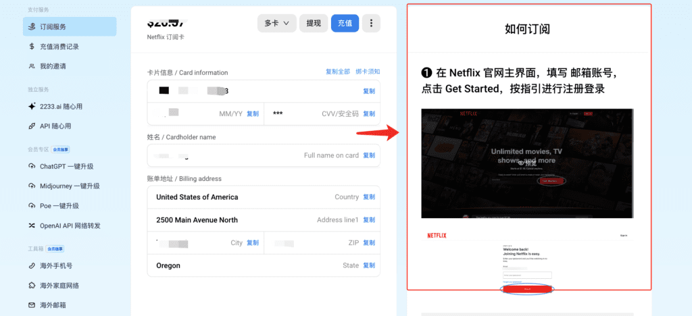
Task: Click the 会员独享 badge beside 会员专区
Action: click(x=60, y=149)
